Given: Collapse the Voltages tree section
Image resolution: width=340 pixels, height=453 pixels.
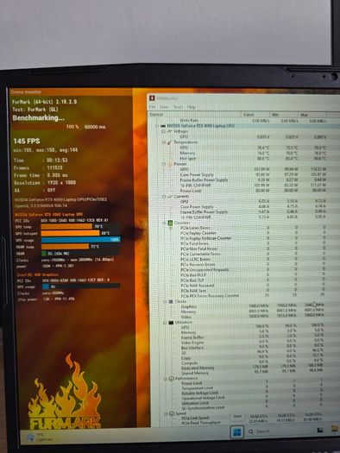Looking at the screenshot, I should pyautogui.click(x=163, y=131).
